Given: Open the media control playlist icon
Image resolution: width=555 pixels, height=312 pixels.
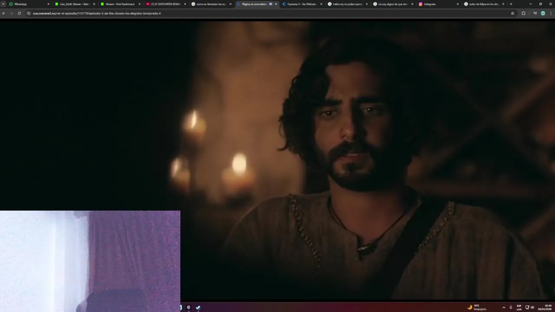Looking at the screenshot, I should click(x=535, y=13).
